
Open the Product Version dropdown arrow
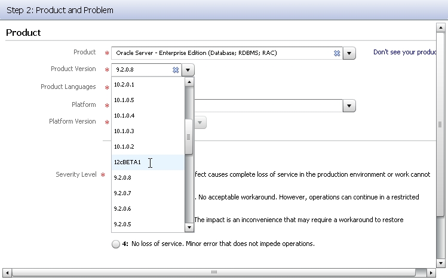188,70
